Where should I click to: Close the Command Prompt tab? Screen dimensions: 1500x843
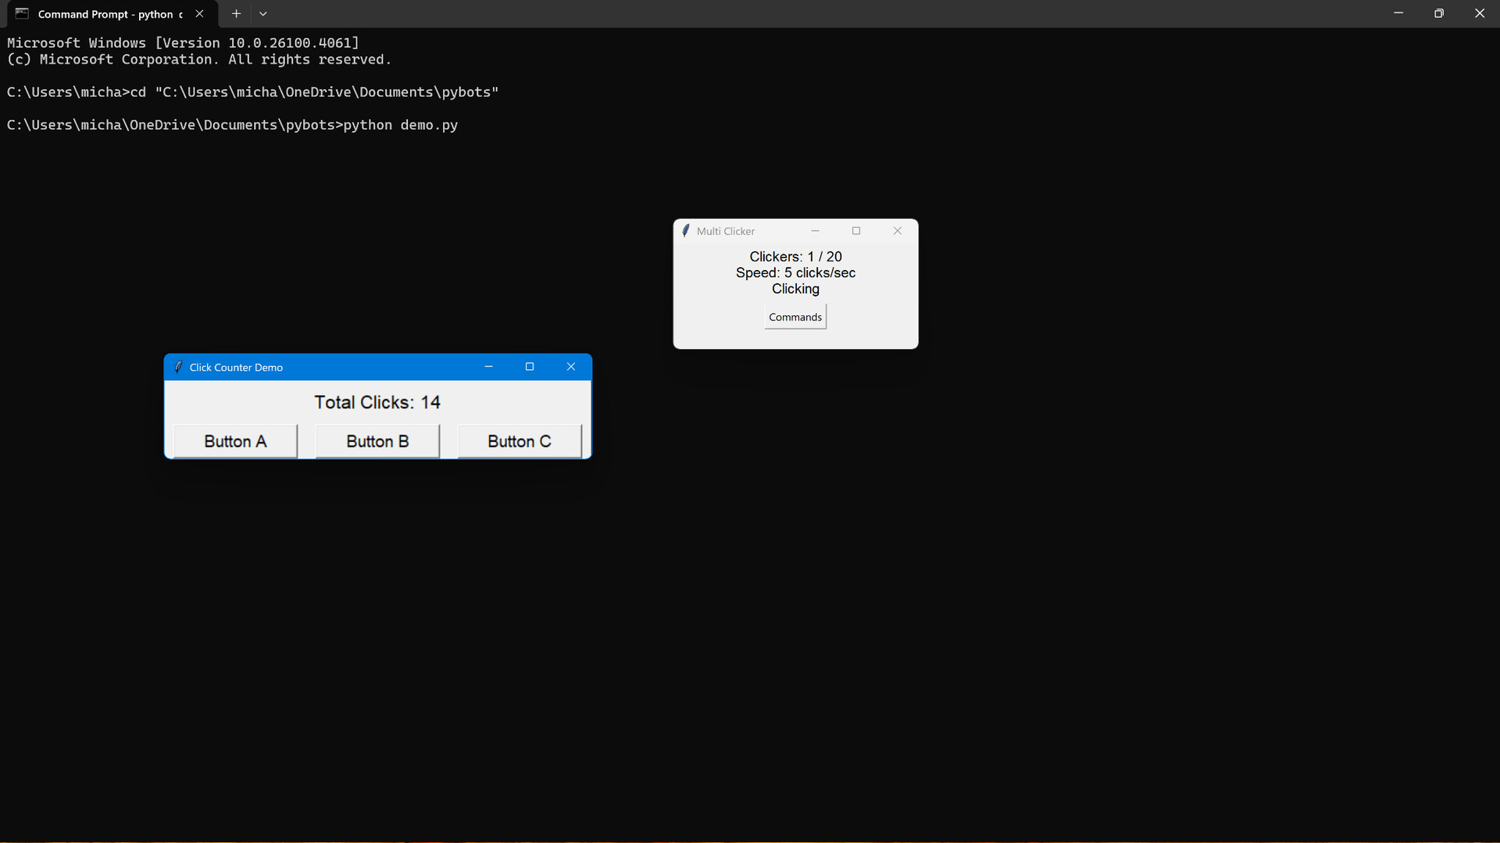coord(200,14)
